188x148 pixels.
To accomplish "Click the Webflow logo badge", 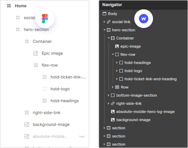I will [x=143, y=19].
